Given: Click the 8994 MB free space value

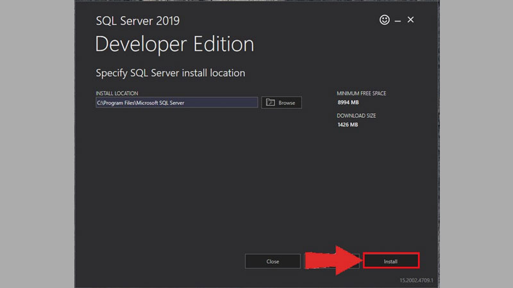Looking at the screenshot, I should [348, 102].
